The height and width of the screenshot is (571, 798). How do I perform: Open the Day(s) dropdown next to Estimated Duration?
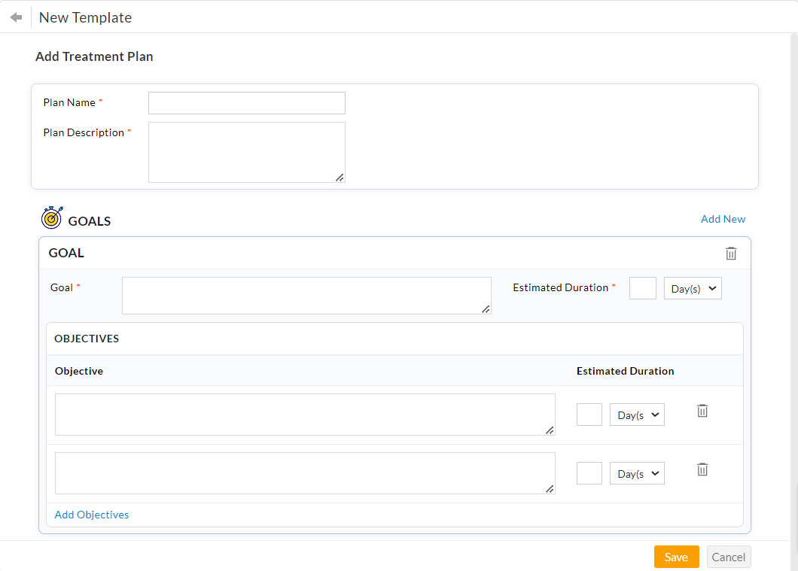693,288
